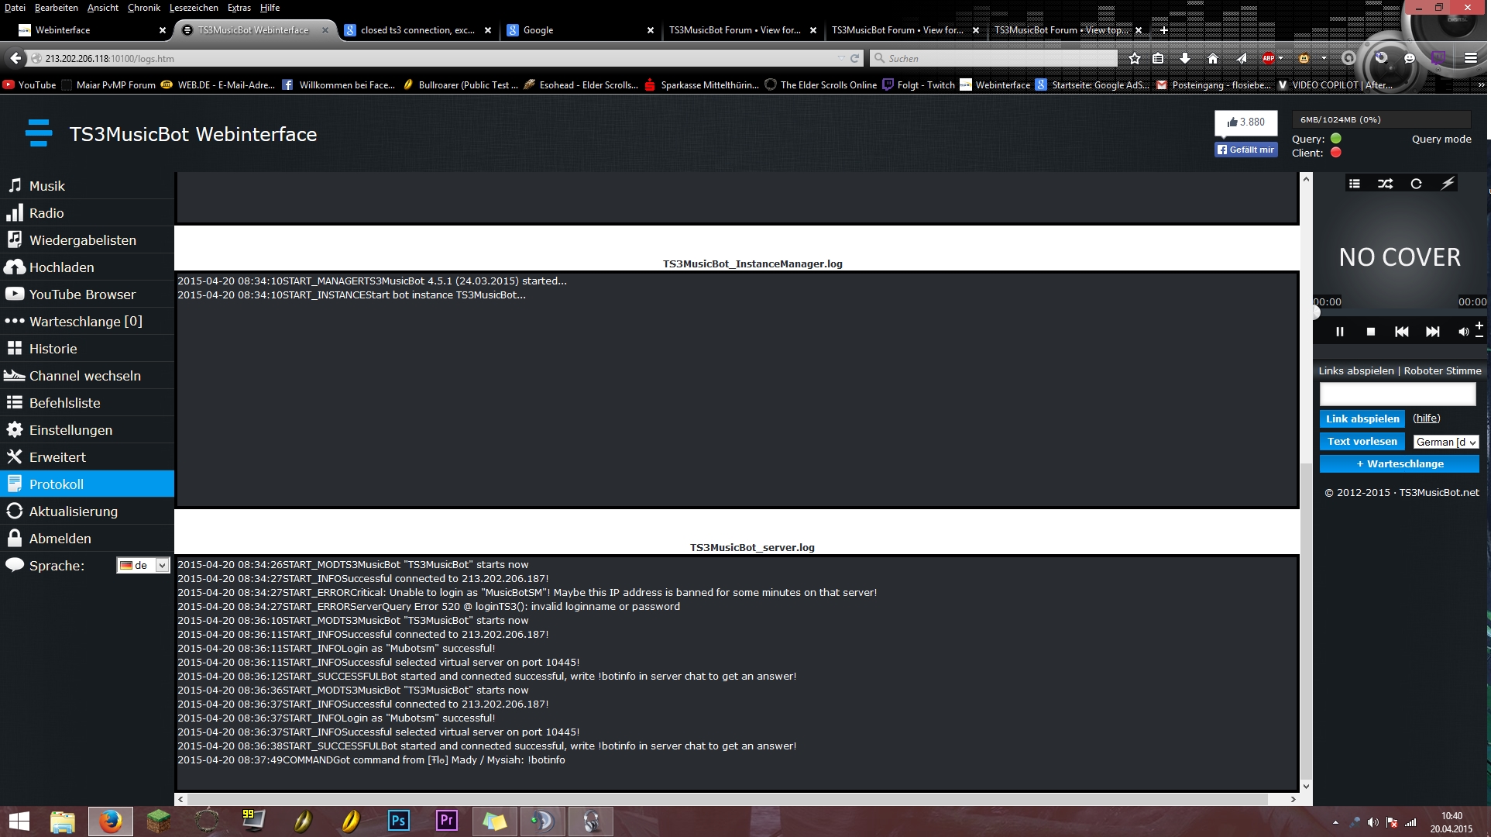Screen dimensions: 1491x837
Task: Click the horizontal scrollbar right arrow
Action: coord(1293,799)
